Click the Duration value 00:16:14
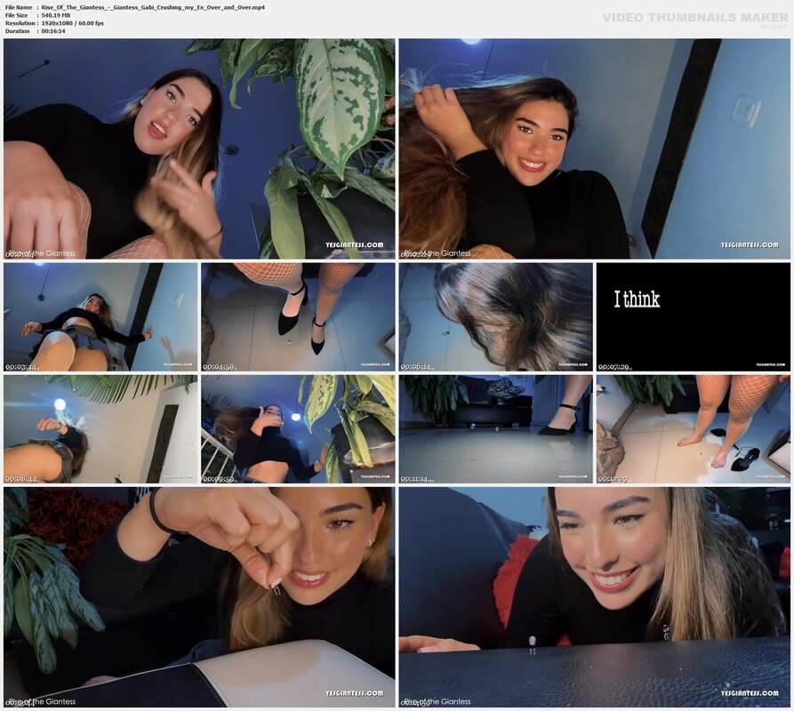The height and width of the screenshot is (711, 794). point(53,31)
